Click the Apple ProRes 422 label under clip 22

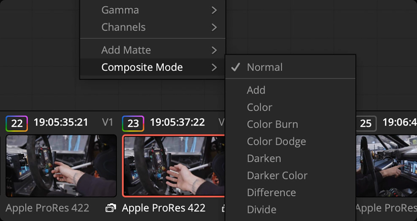[47, 208]
